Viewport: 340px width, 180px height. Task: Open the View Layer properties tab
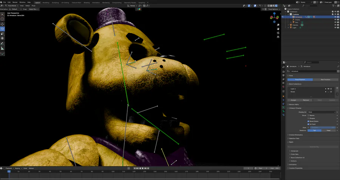pyautogui.click(x=283, y=79)
